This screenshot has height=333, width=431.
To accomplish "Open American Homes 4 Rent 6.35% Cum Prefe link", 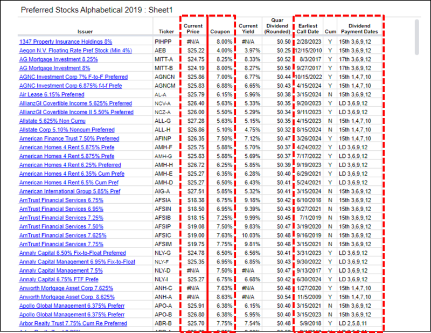I will (x=72, y=174).
